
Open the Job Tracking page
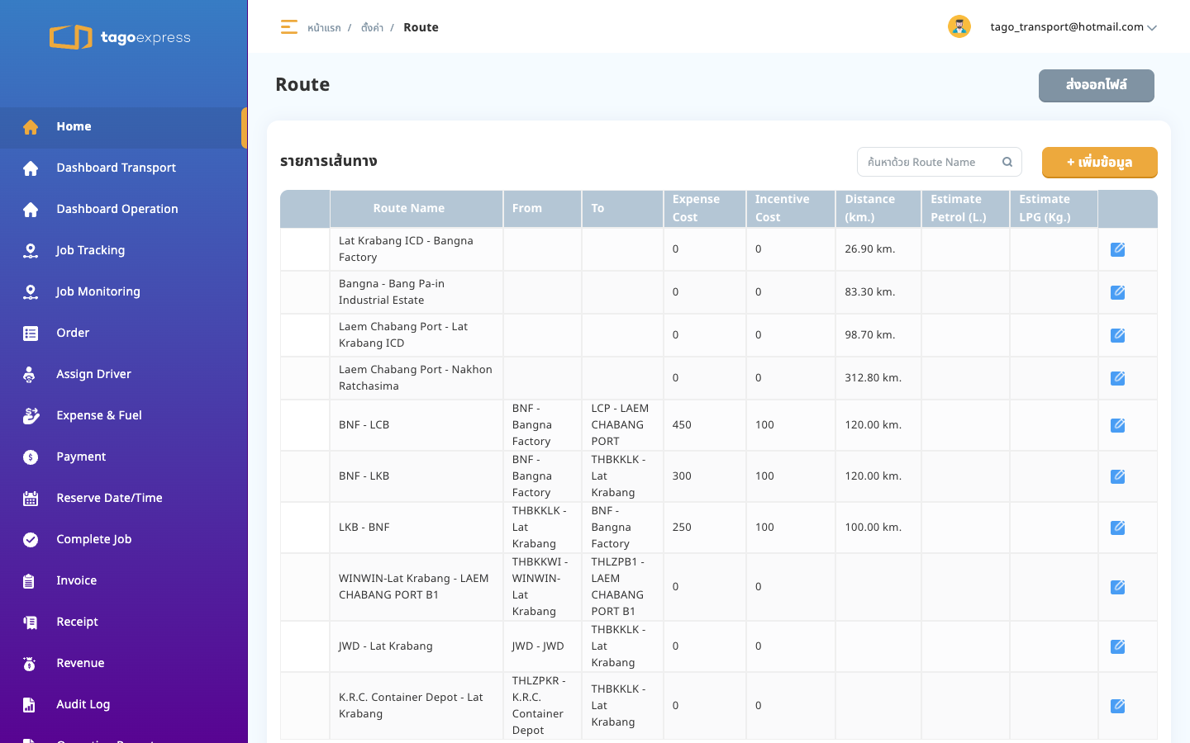click(x=124, y=251)
